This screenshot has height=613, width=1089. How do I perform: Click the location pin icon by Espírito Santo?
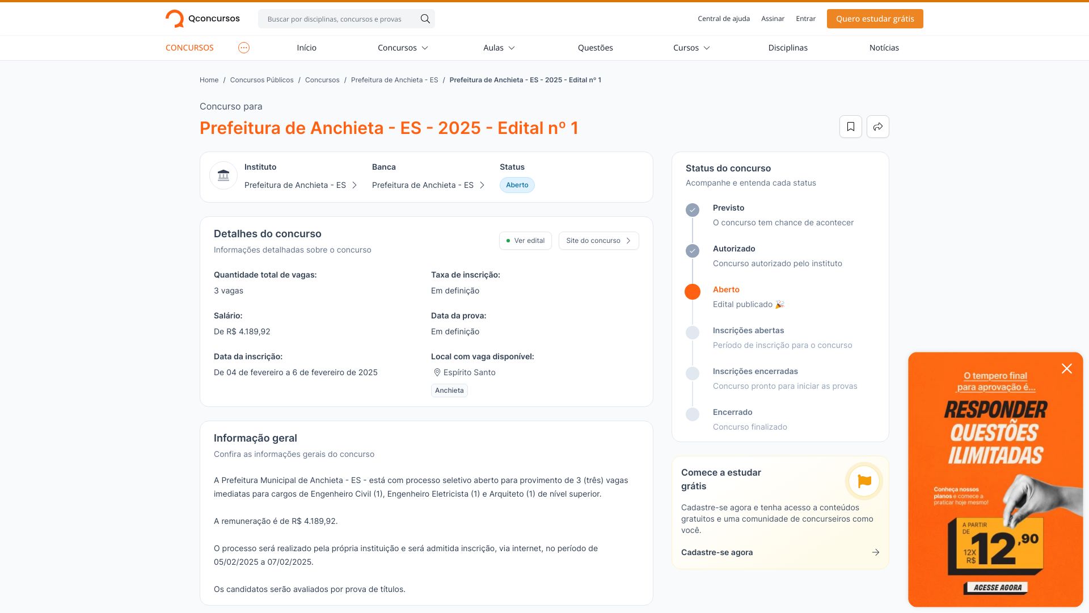point(437,372)
